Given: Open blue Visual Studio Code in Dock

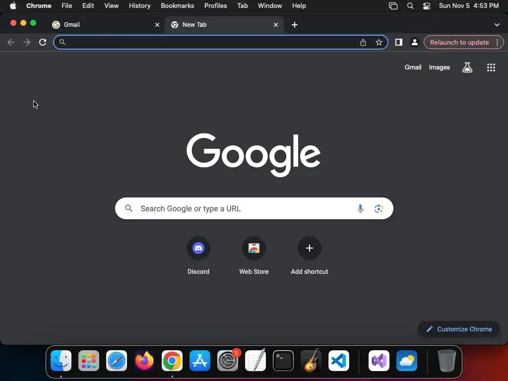Looking at the screenshot, I should click(x=338, y=361).
